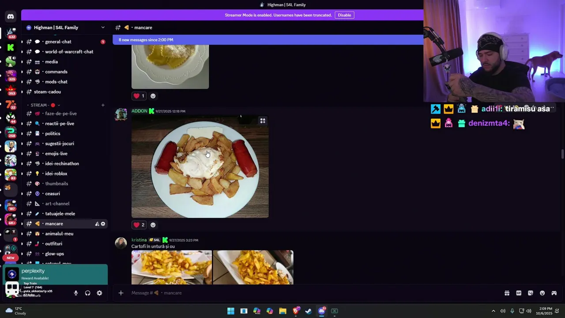Toggle heart reaction with count 1
This screenshot has height=318, width=565.
coord(139,96)
